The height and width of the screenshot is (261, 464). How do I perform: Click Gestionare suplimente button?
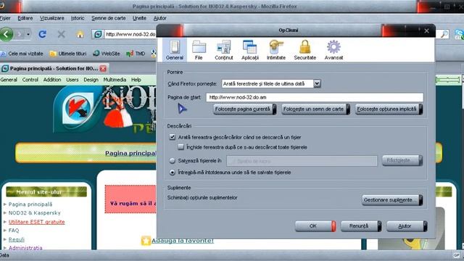click(392, 200)
